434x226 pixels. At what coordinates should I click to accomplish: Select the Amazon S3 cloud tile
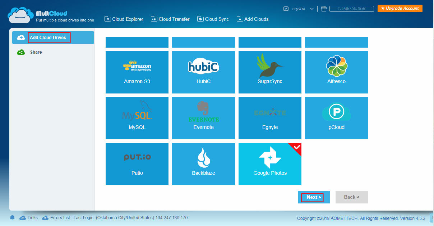(137, 72)
